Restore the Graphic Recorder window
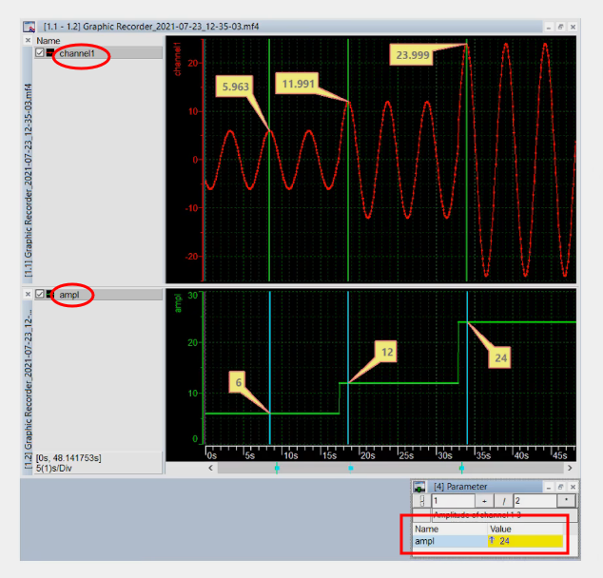 560,27
